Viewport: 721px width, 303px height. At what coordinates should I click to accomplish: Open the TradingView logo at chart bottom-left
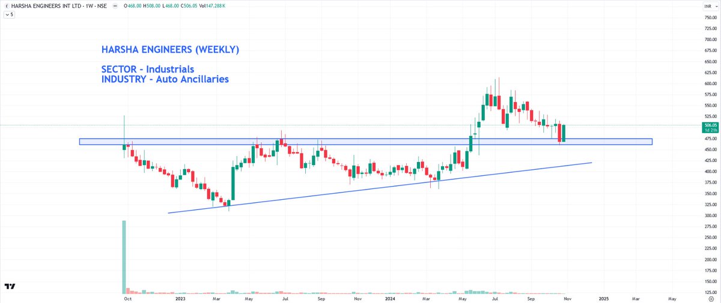coord(10,287)
